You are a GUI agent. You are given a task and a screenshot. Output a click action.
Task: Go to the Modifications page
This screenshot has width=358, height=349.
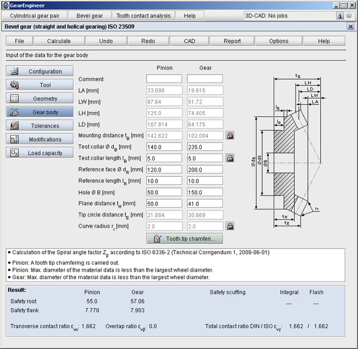40,140
